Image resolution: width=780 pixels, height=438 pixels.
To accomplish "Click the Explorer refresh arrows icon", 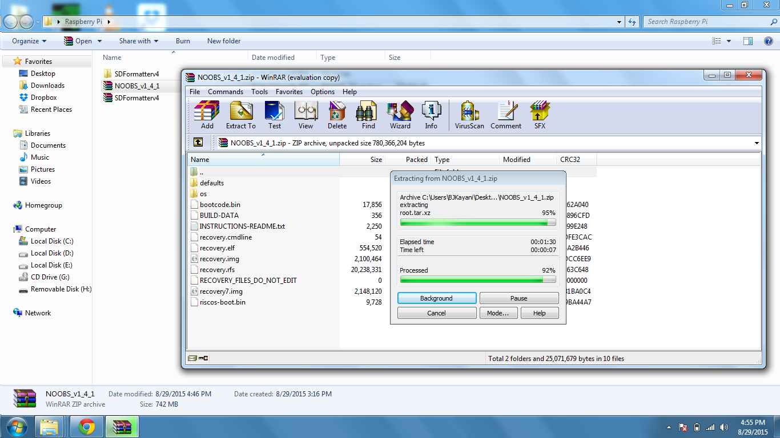I will coord(632,22).
